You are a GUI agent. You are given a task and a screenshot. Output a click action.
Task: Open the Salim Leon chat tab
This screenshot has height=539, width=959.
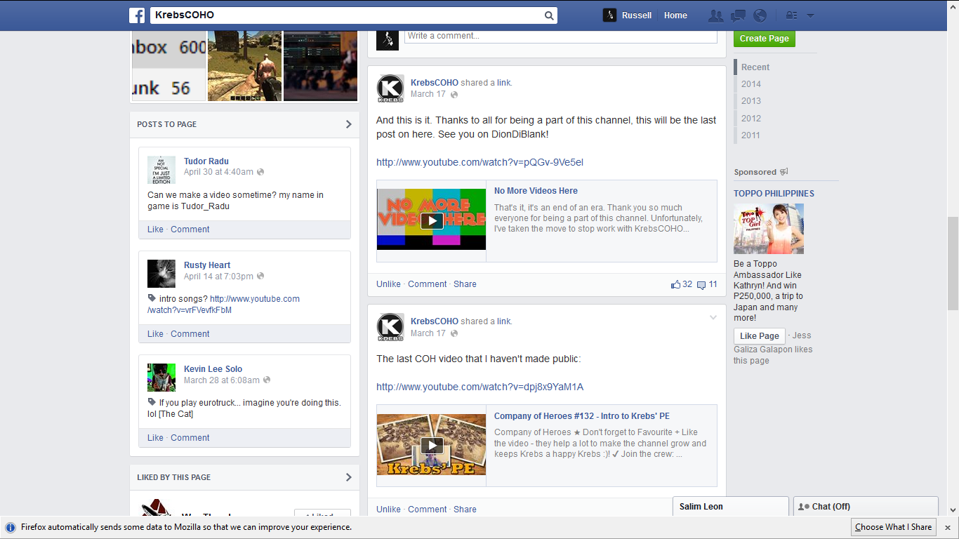coord(730,507)
